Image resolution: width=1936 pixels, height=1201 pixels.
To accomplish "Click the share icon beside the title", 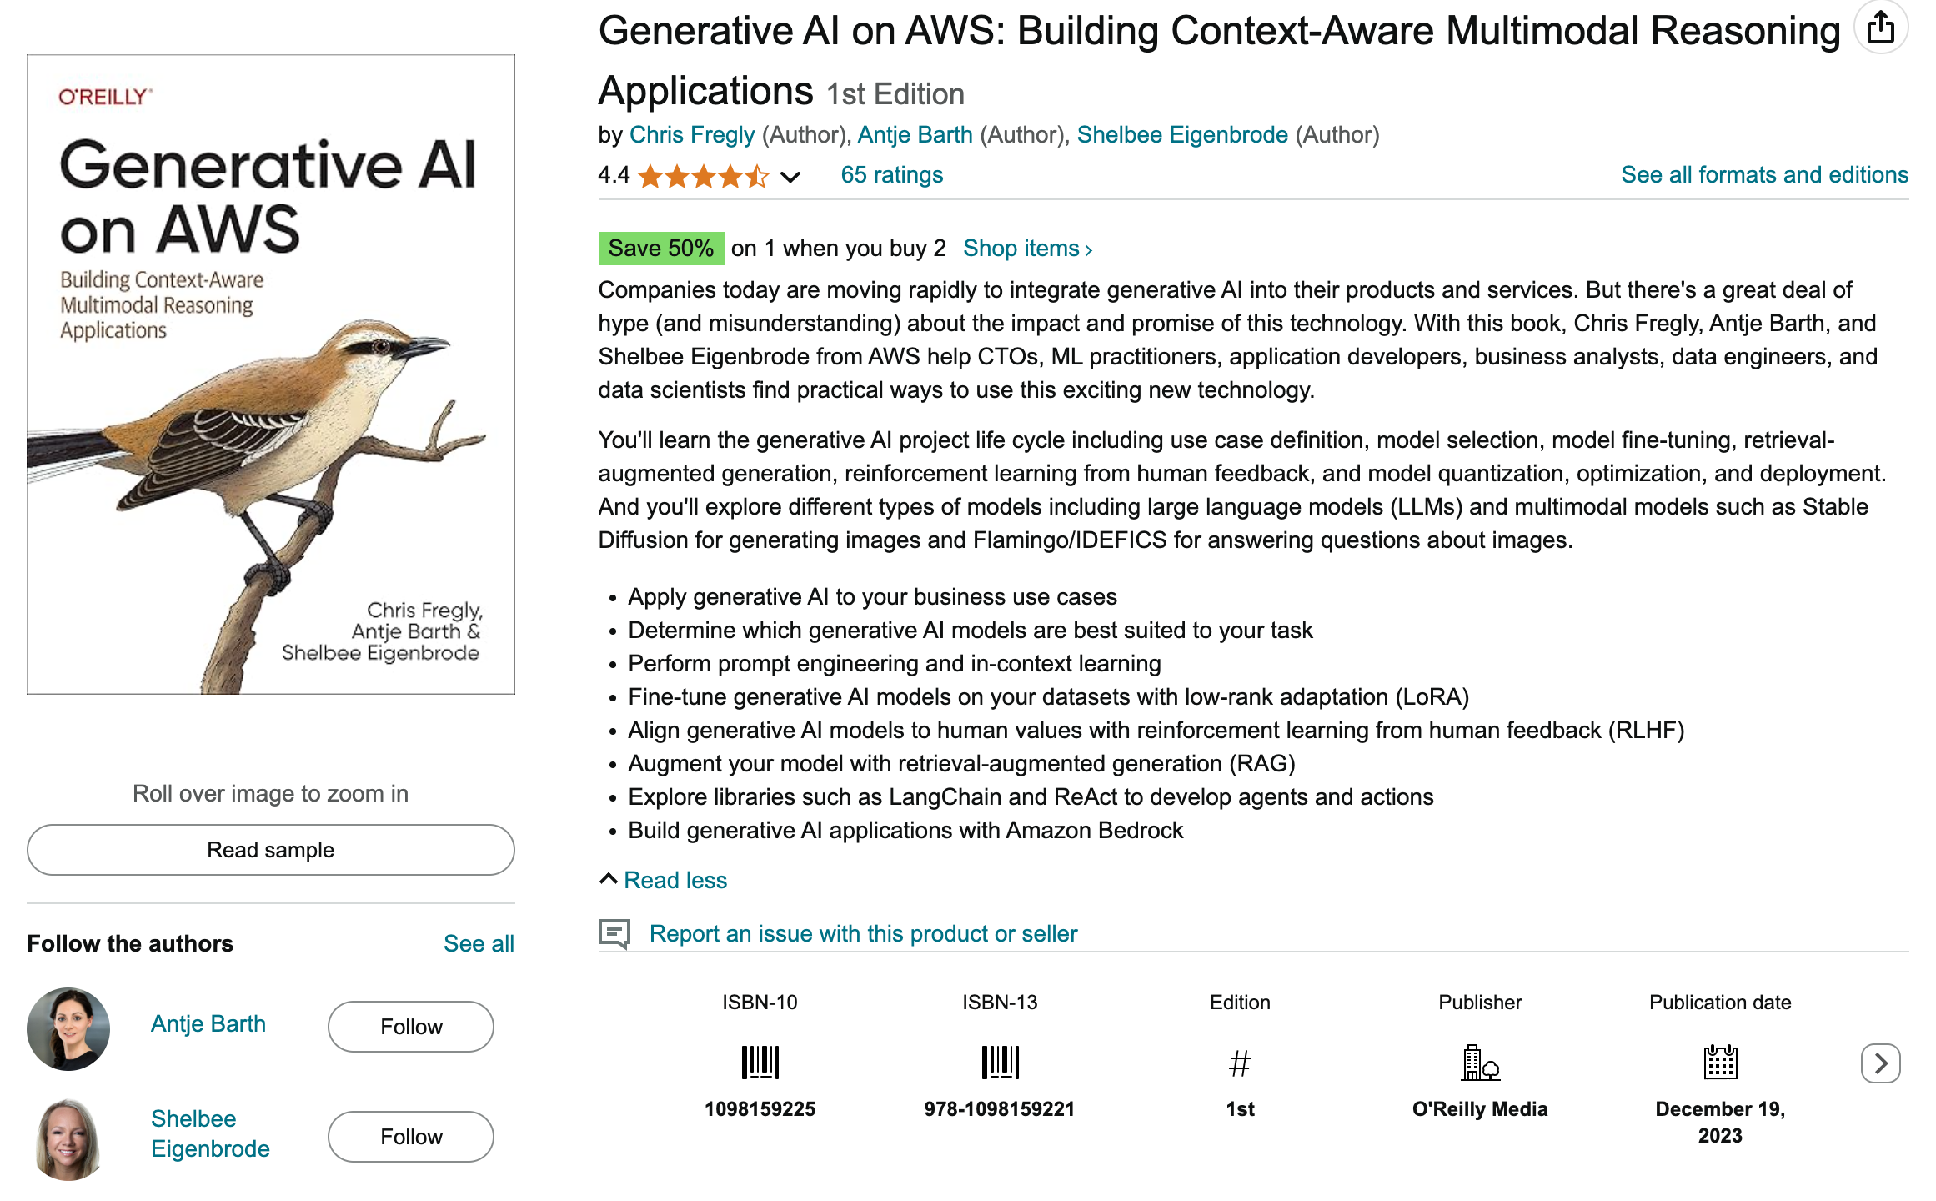I will coord(1880,28).
